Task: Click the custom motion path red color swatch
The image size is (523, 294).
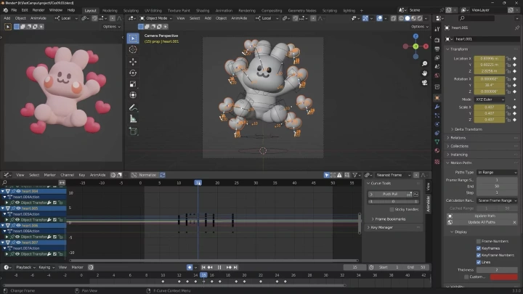Action: [503, 277]
